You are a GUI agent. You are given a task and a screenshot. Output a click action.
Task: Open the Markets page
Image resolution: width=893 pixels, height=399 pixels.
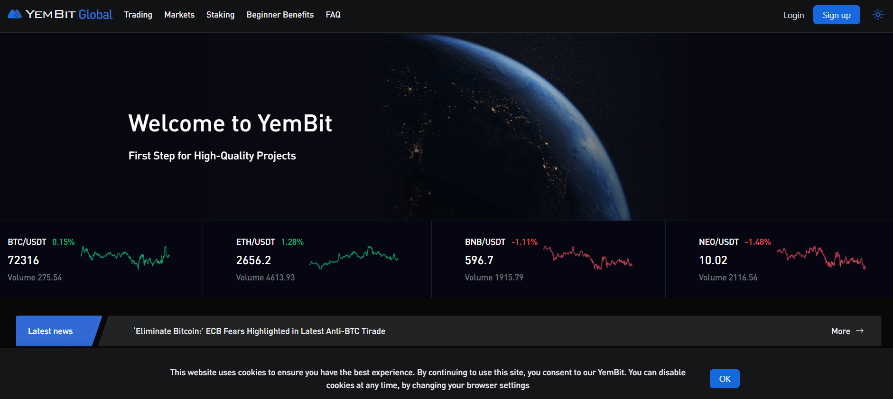coord(179,15)
